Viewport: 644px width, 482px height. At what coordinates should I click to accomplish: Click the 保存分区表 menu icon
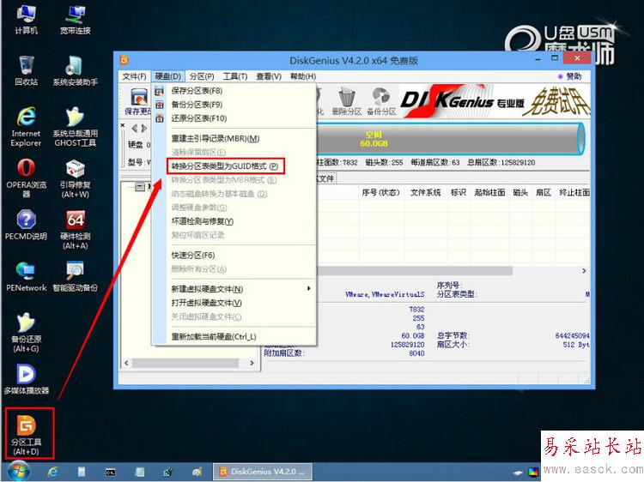[x=160, y=91]
